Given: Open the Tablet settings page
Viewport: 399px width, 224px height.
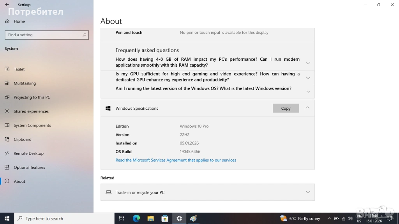Looking at the screenshot, I should pos(19,69).
